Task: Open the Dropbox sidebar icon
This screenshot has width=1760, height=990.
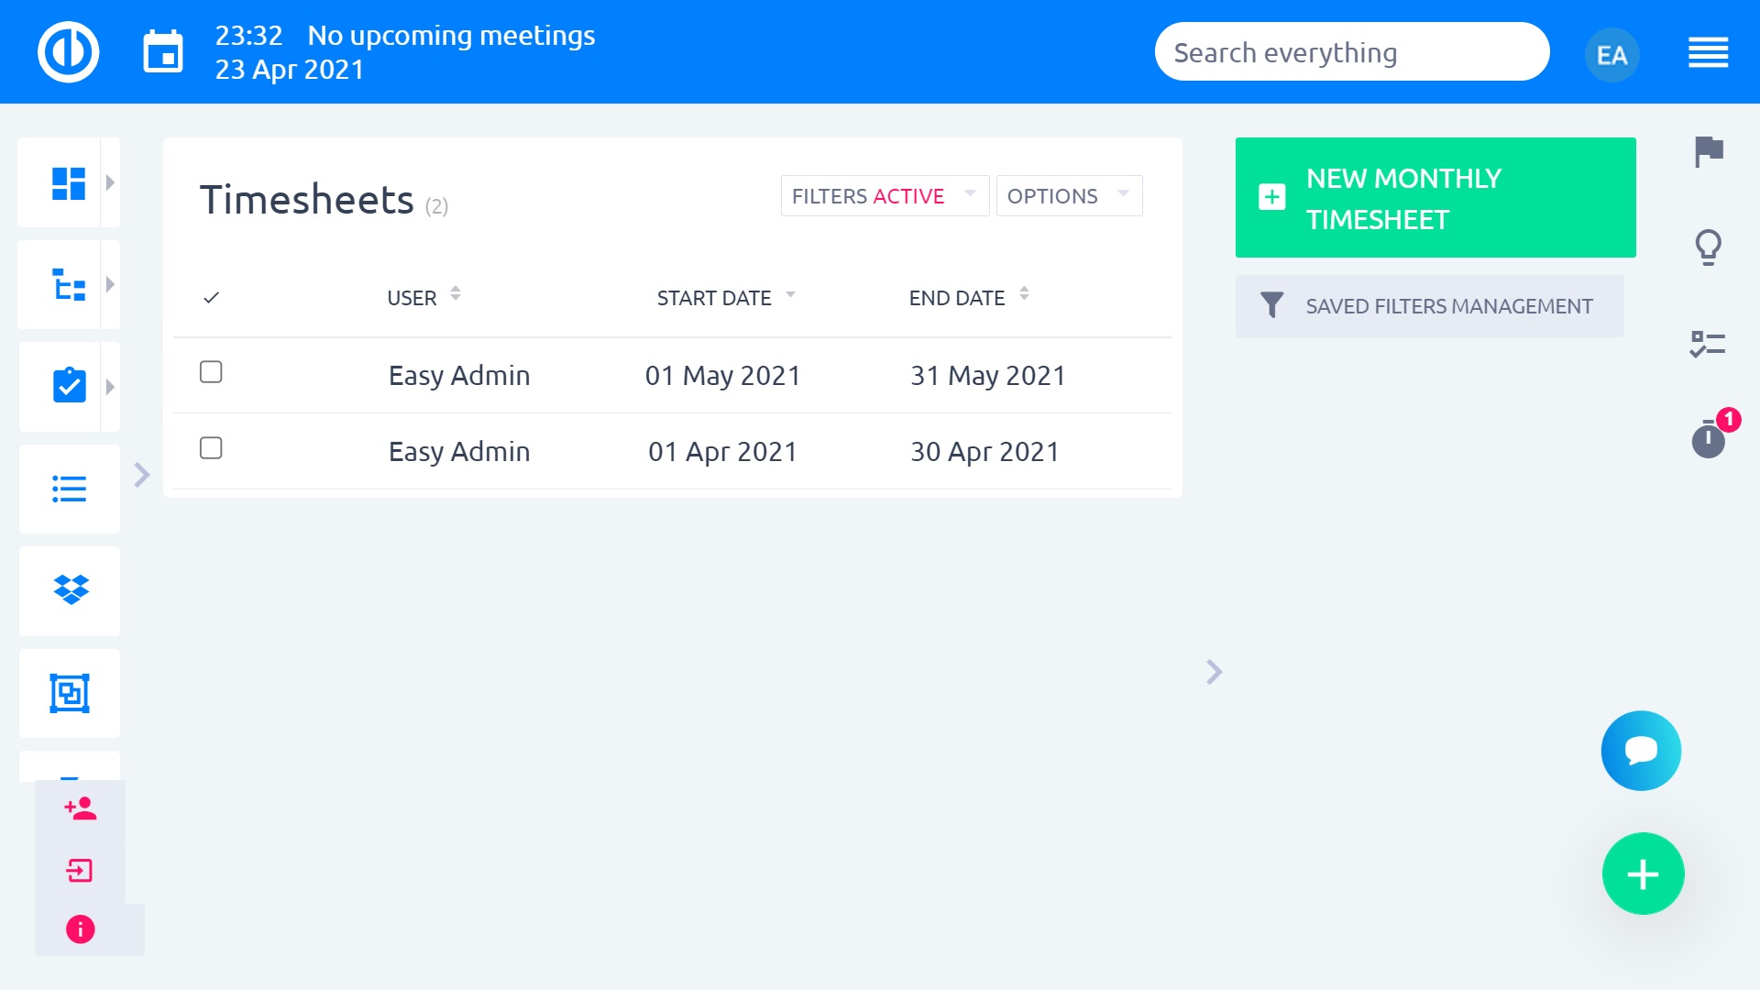Action: tap(71, 589)
